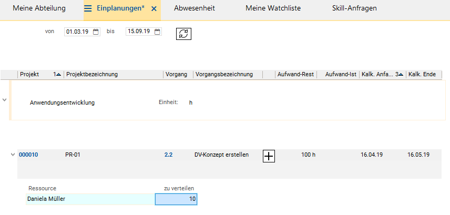Click the 100 h Aufwand-Rest value
Image resolution: width=450 pixels, height=215 pixels.
[x=308, y=155]
